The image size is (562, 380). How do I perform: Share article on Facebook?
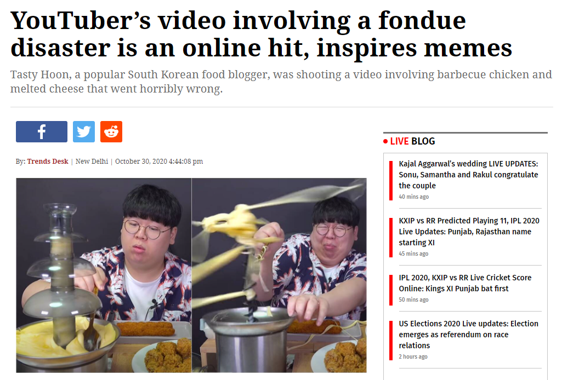[42, 131]
